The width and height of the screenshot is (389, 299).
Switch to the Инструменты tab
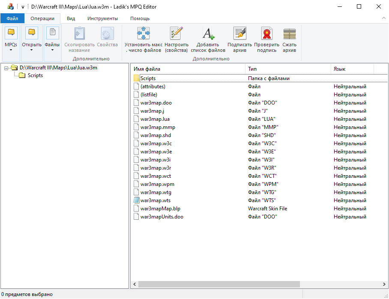tap(102, 18)
